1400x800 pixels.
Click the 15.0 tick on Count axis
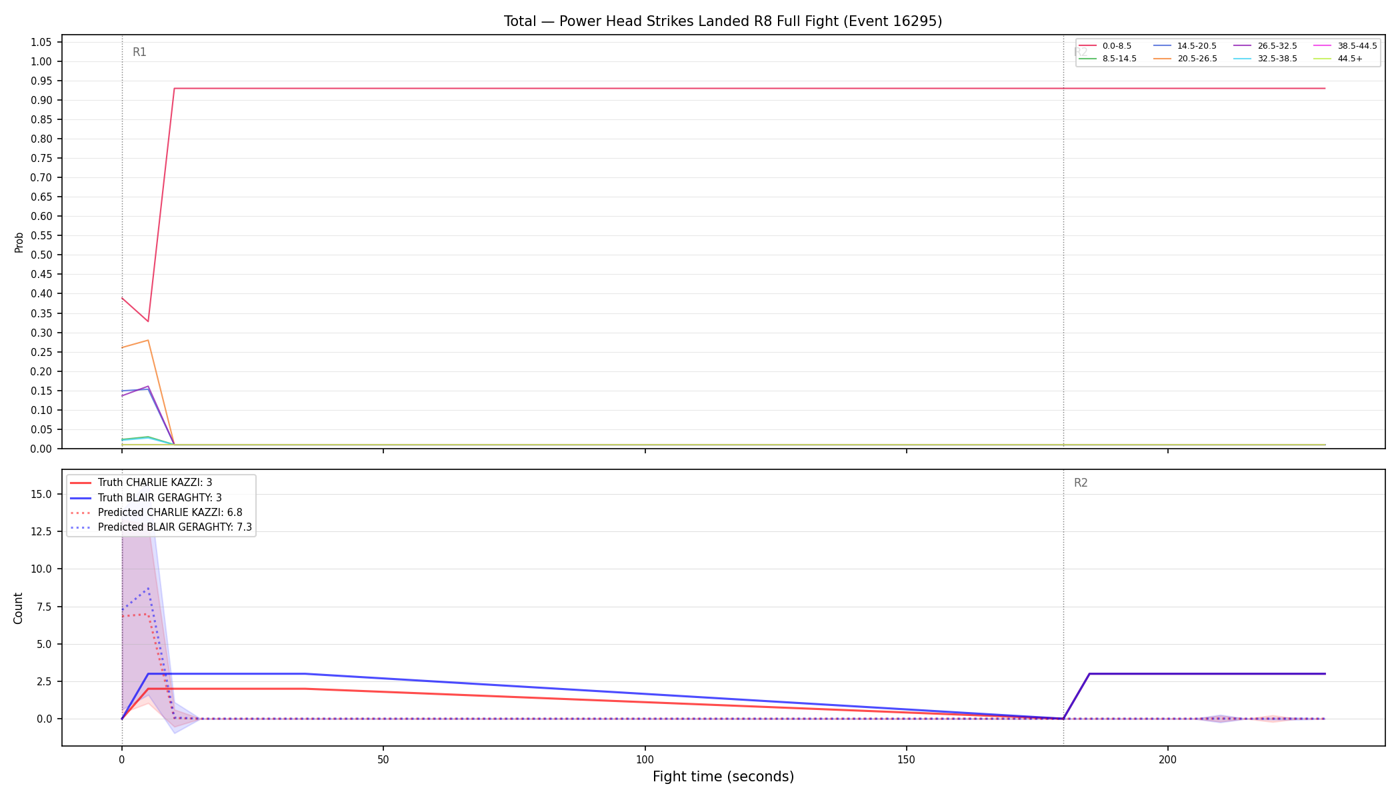point(41,494)
